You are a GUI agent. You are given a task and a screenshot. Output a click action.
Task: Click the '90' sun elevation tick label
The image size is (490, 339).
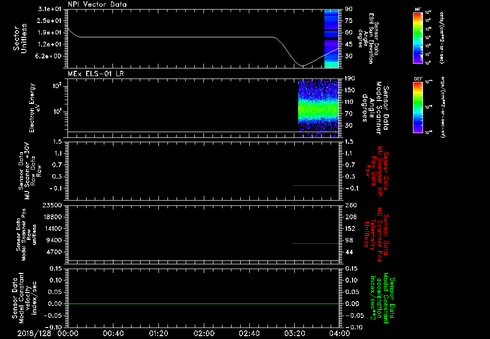pos(349,9)
